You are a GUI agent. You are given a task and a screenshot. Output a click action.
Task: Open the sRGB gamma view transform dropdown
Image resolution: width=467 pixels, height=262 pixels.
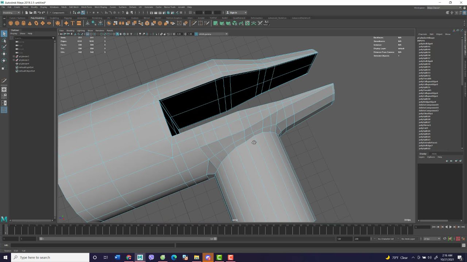[x=213, y=34]
